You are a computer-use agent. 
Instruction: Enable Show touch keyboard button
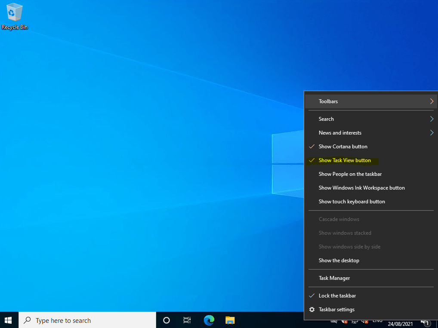click(x=371, y=202)
